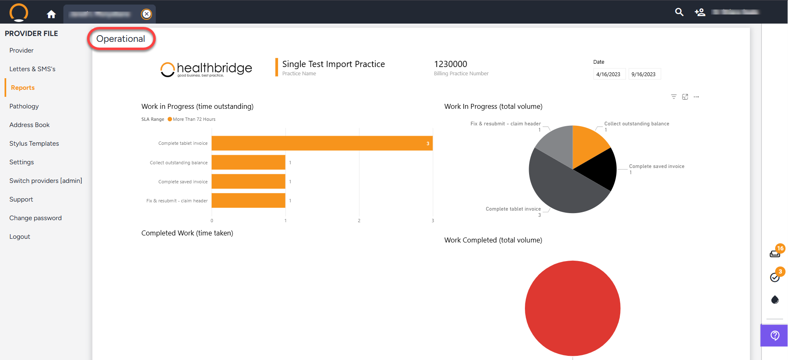Go to Letters & SMS's in sidebar
788x360 pixels.
pos(32,69)
